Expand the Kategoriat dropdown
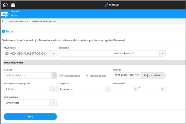The height and width of the screenshot is (124, 186). coord(108,89)
